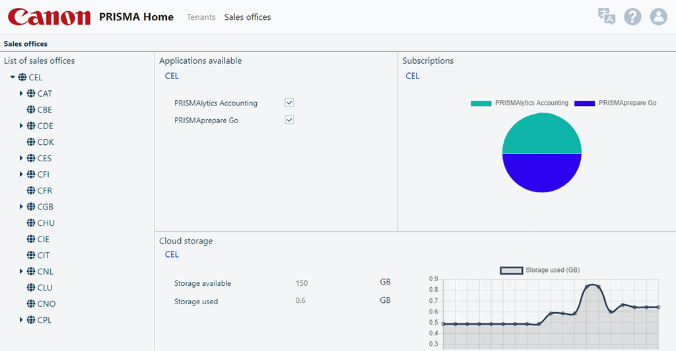Open the Tenants tab
The width and height of the screenshot is (676, 351).
[x=201, y=17]
